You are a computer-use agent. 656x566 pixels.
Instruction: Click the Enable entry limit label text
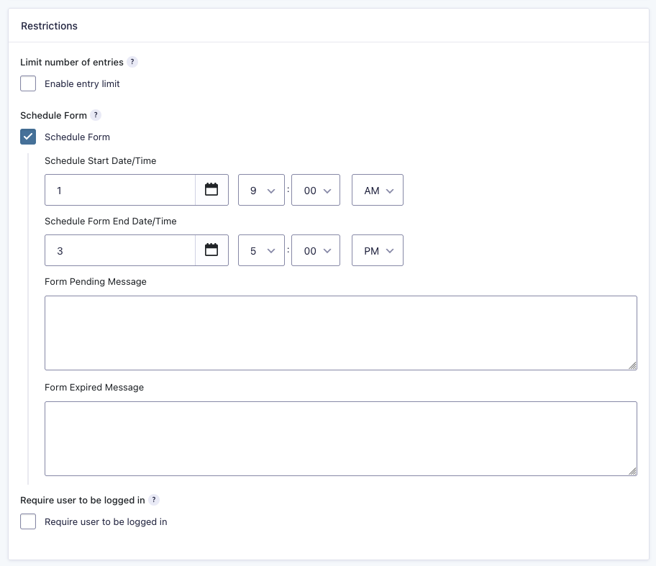pyautogui.click(x=82, y=84)
